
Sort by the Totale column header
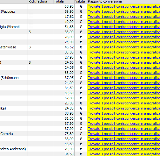[64, 2]
